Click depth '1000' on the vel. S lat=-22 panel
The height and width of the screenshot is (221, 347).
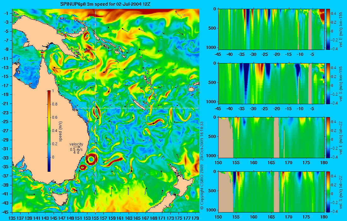point(212,210)
